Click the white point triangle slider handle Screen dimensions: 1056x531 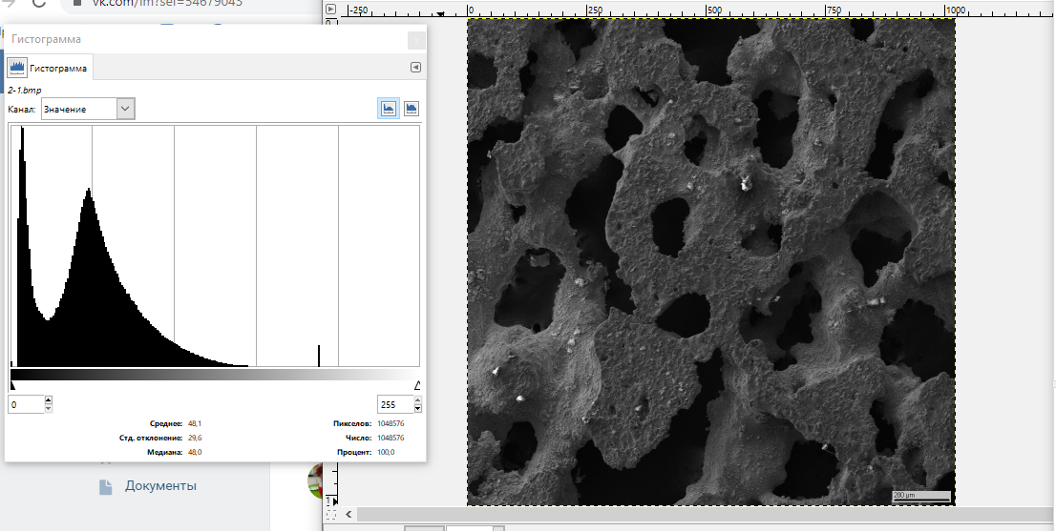pos(417,384)
